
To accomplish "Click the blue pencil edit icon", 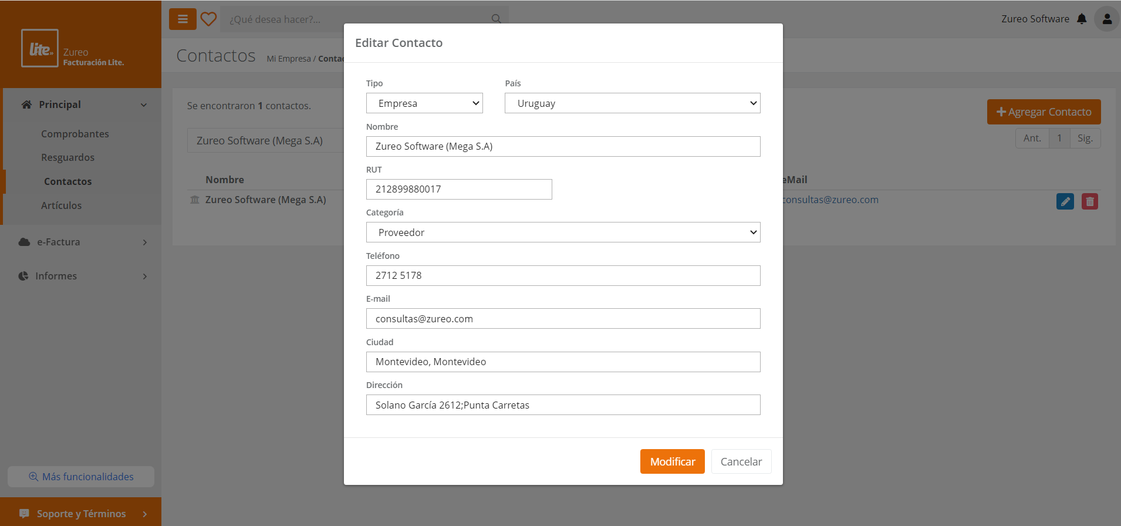I will (x=1065, y=201).
